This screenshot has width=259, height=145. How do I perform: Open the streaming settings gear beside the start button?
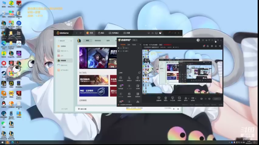coord(209,99)
